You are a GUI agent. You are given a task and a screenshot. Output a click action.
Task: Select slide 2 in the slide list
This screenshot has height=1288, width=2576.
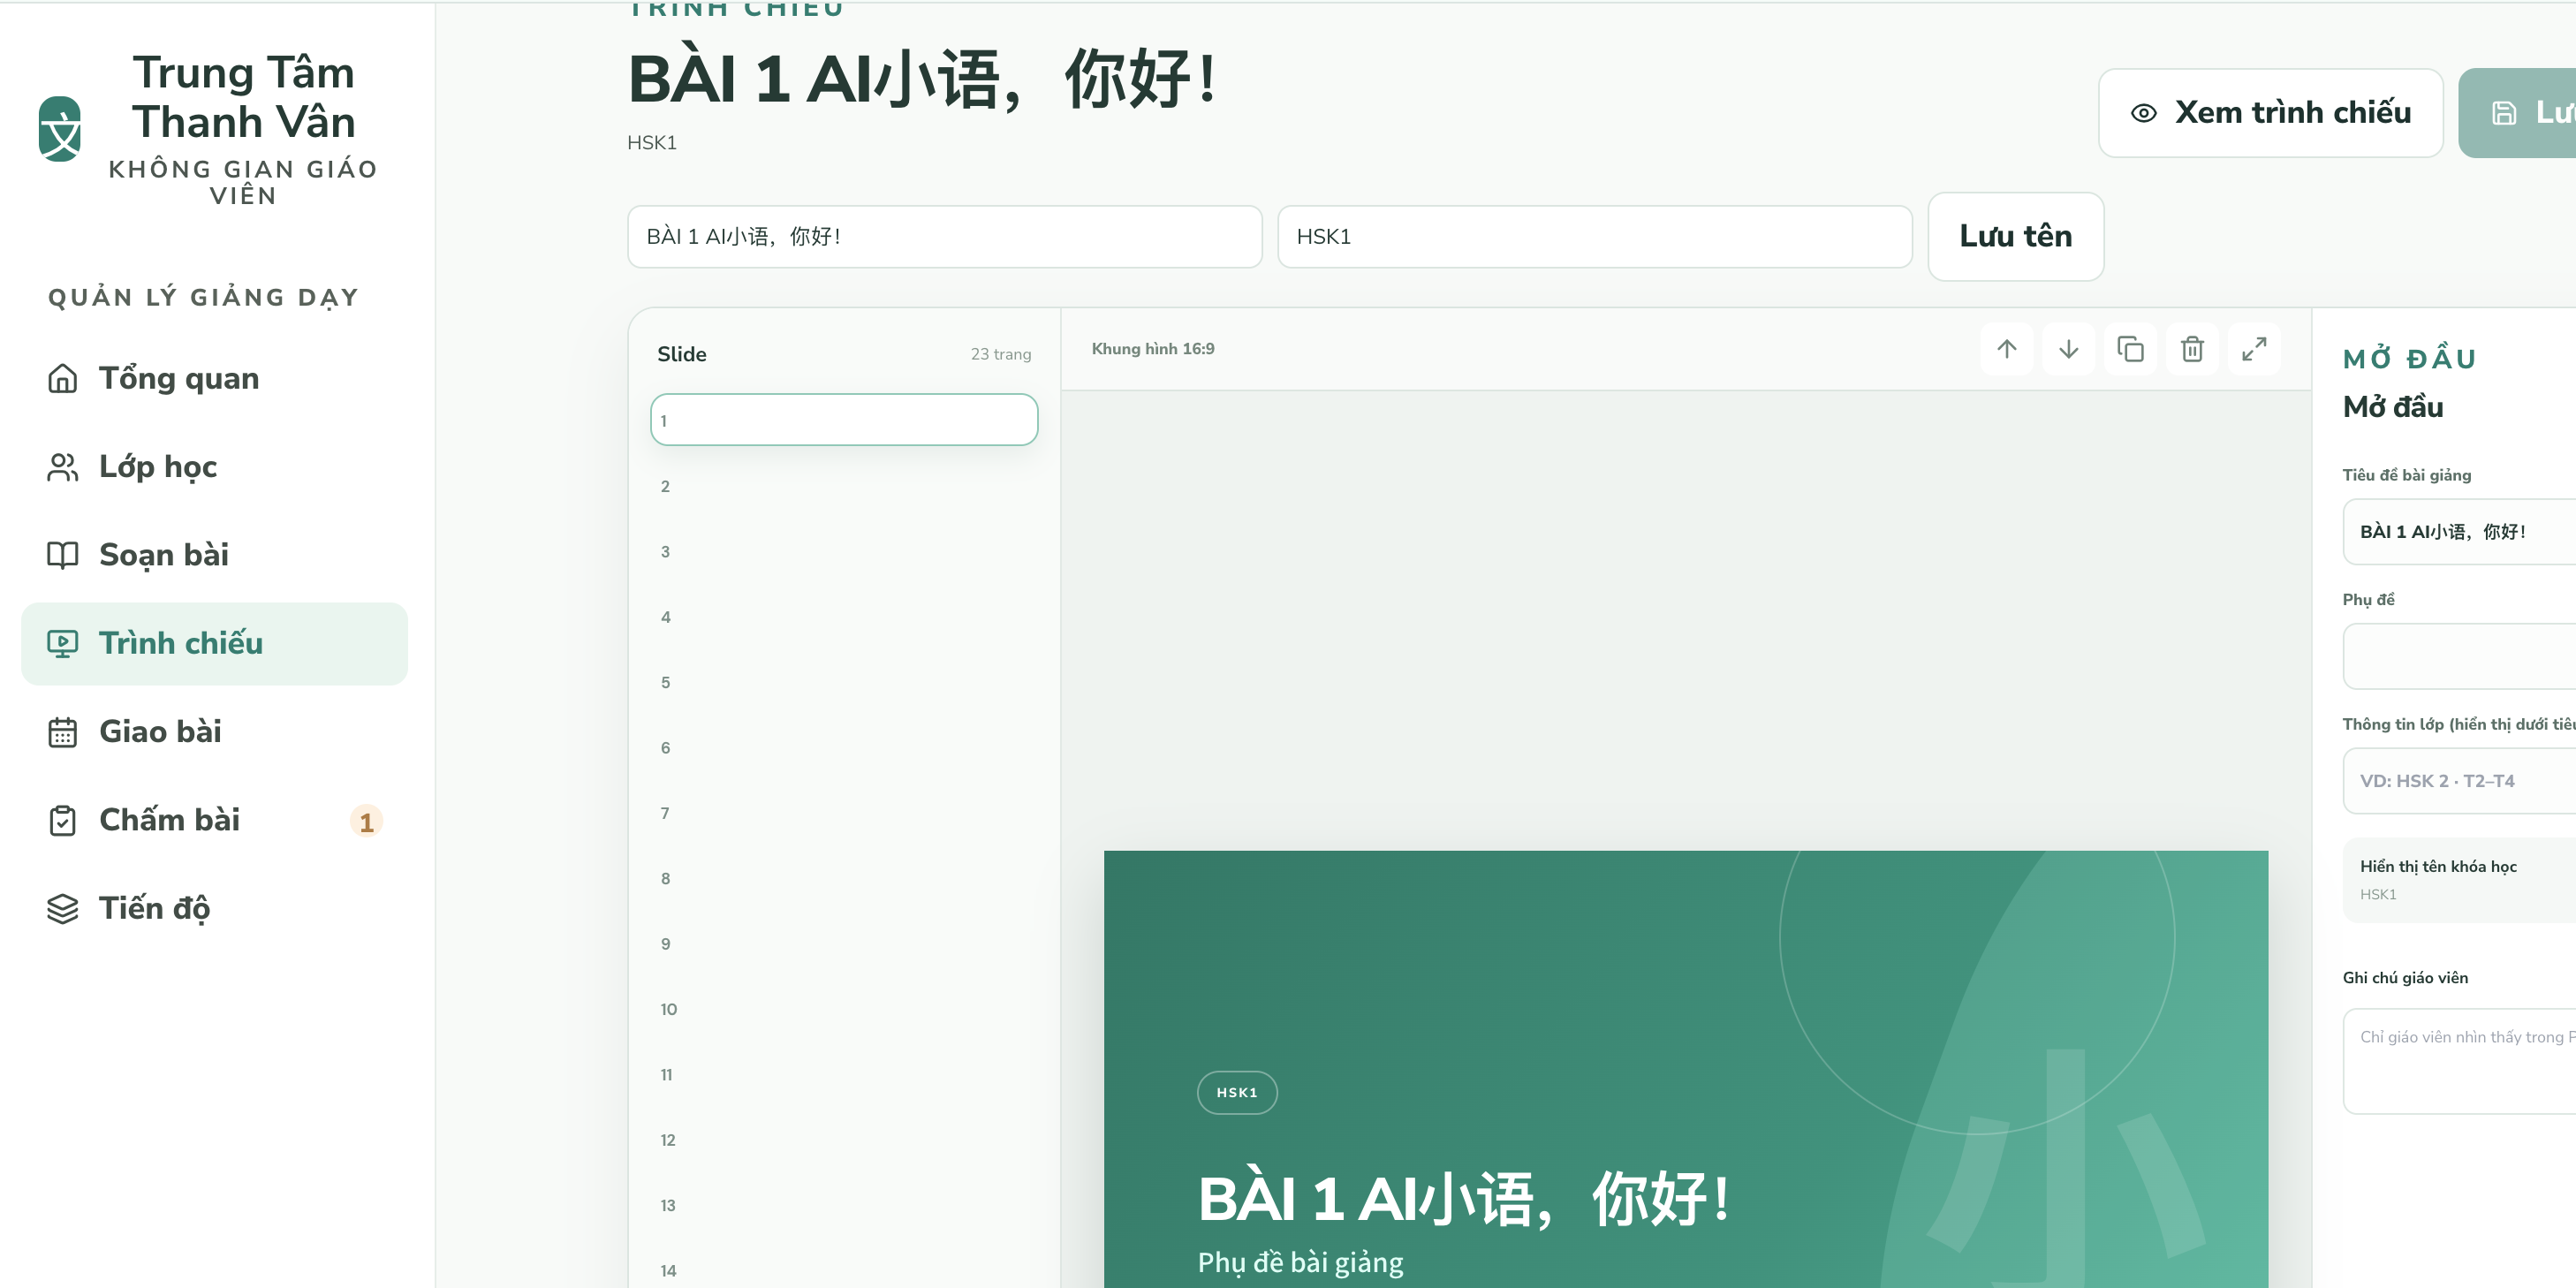[x=844, y=486]
